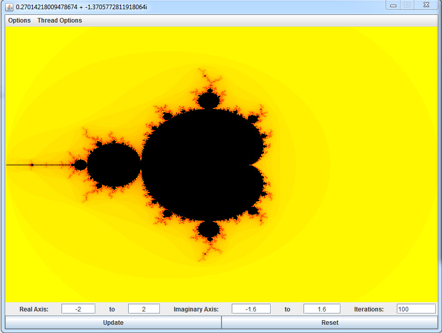Open the Thread Options menu
Viewport: 442px width, 333px height.
[x=59, y=21]
